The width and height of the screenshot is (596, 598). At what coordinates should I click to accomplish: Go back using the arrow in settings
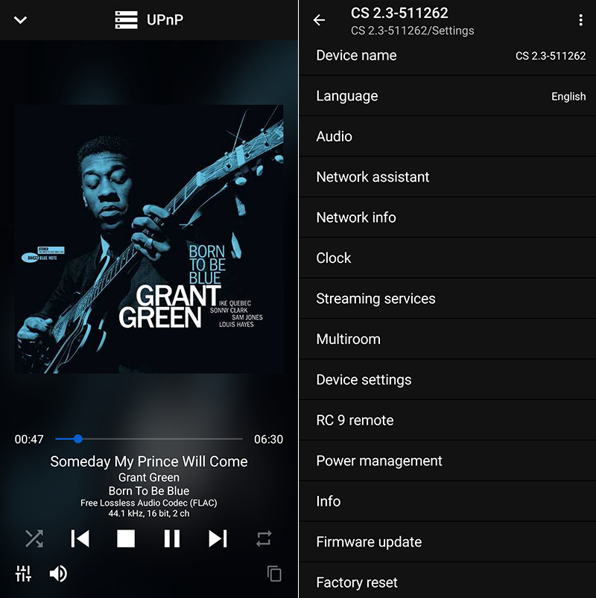coord(319,20)
